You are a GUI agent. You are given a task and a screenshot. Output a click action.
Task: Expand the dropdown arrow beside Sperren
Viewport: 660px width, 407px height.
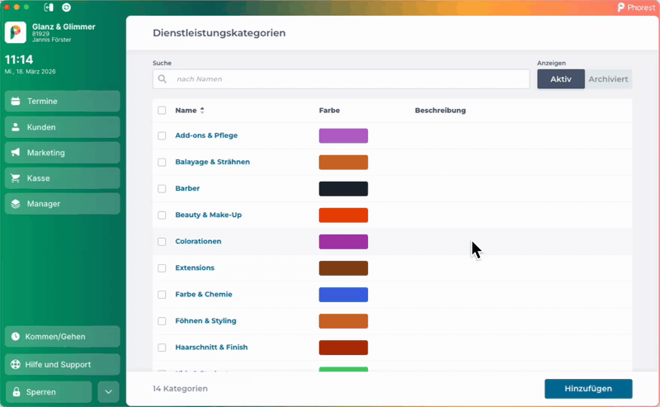click(x=108, y=392)
